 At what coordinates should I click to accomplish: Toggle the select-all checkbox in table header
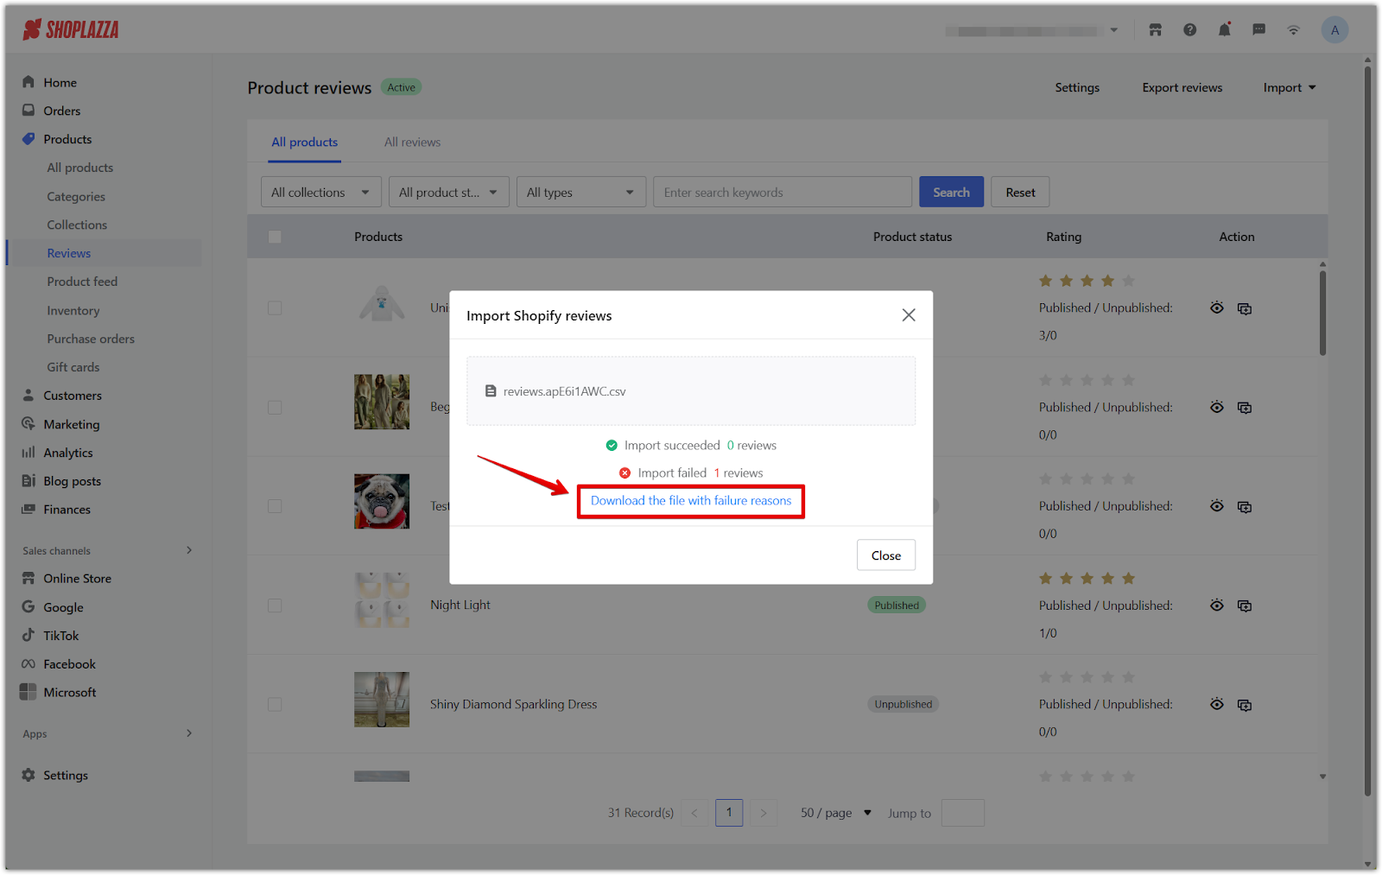click(x=275, y=237)
